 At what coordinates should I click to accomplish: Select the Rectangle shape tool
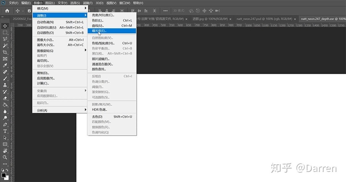5,144
